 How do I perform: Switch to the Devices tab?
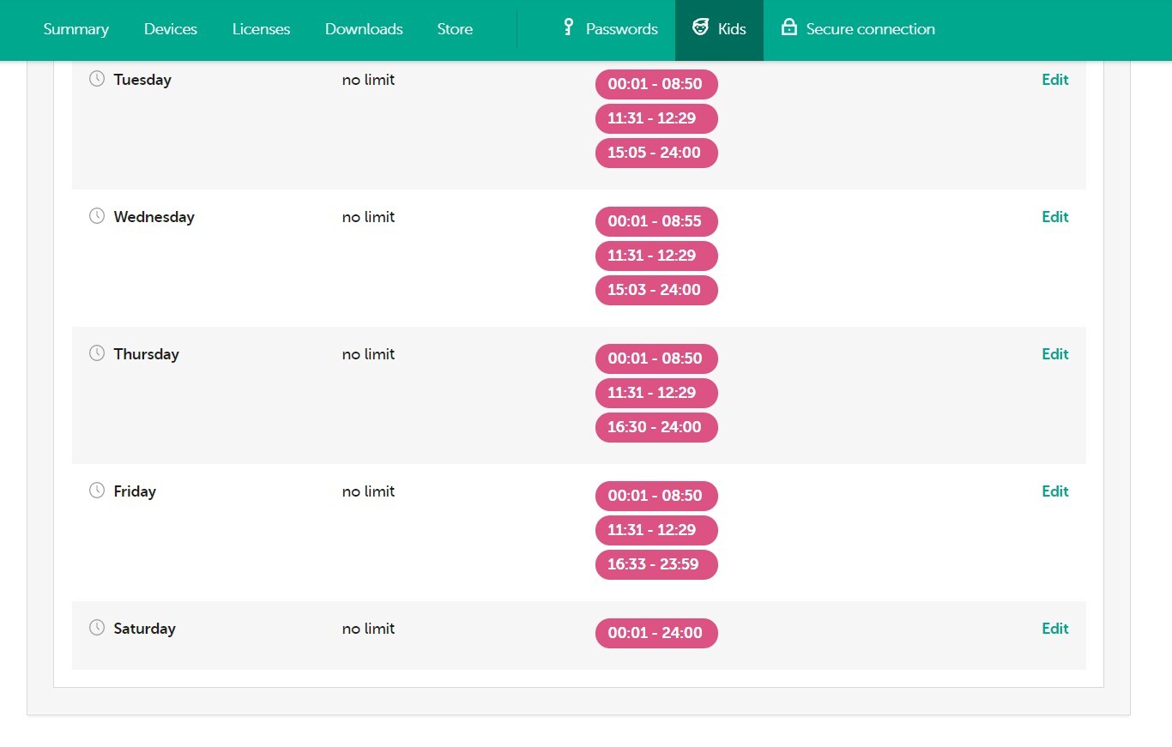(x=171, y=29)
